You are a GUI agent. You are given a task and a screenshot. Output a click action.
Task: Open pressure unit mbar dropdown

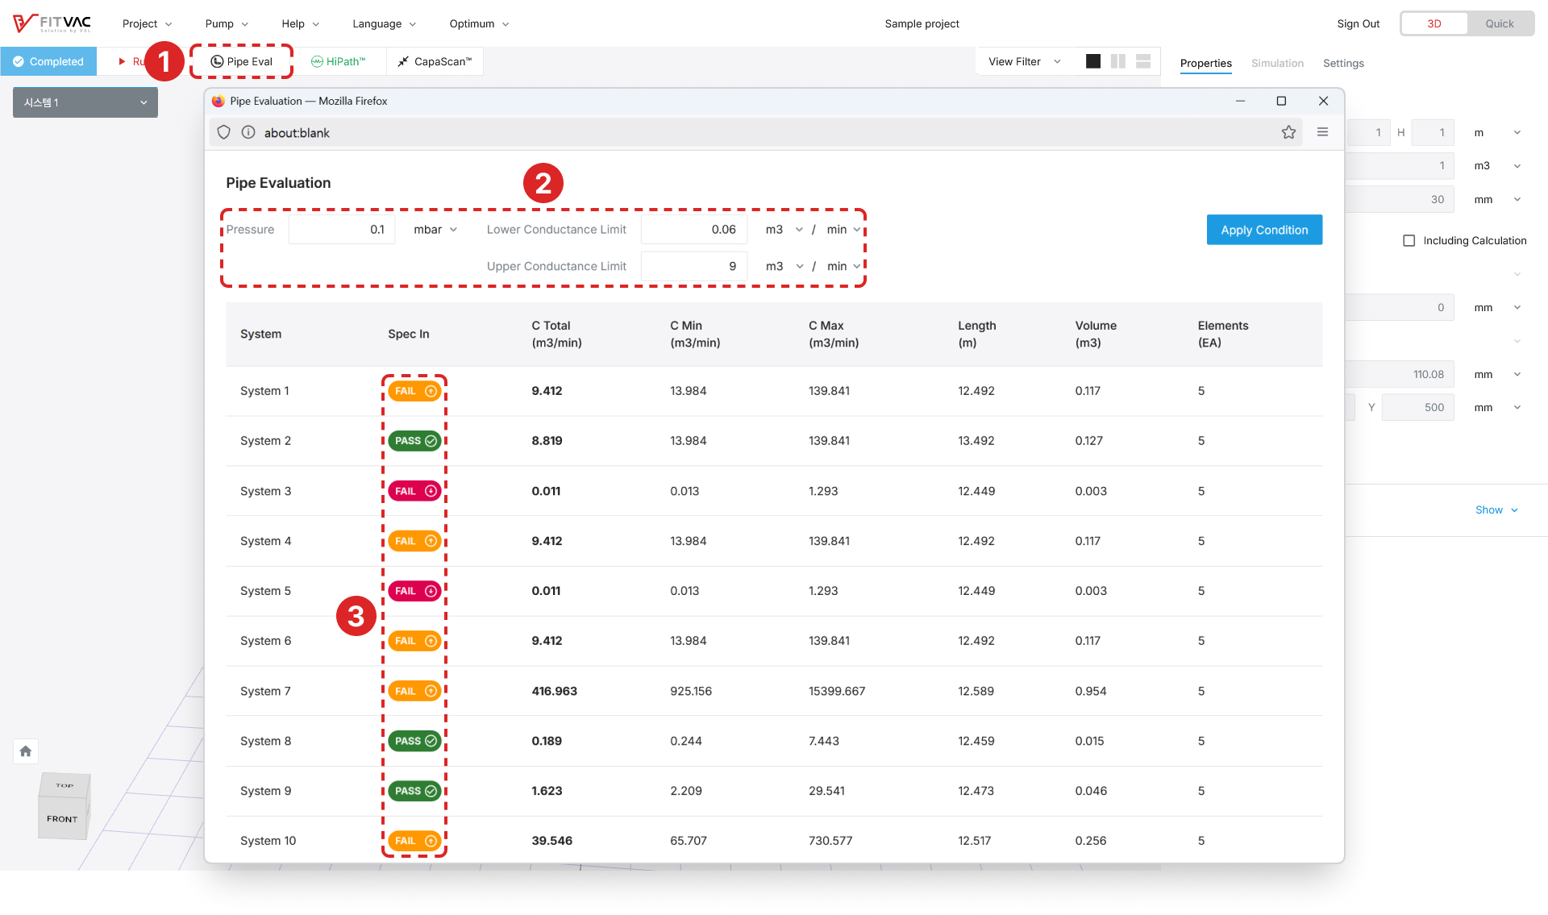[x=435, y=230]
